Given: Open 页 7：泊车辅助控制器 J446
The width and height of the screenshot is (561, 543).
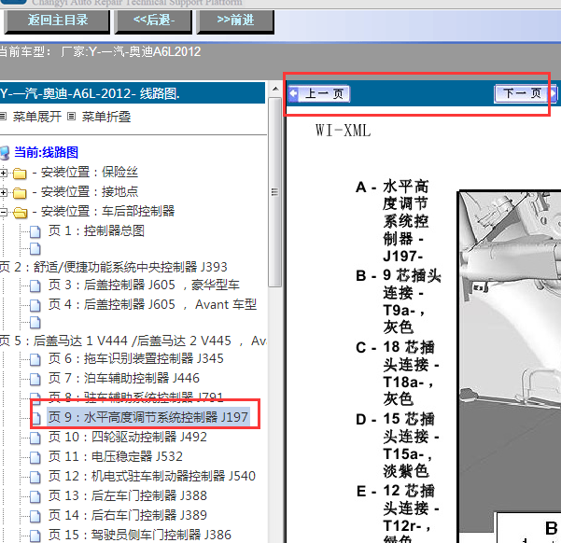Looking at the screenshot, I should click(x=124, y=379).
